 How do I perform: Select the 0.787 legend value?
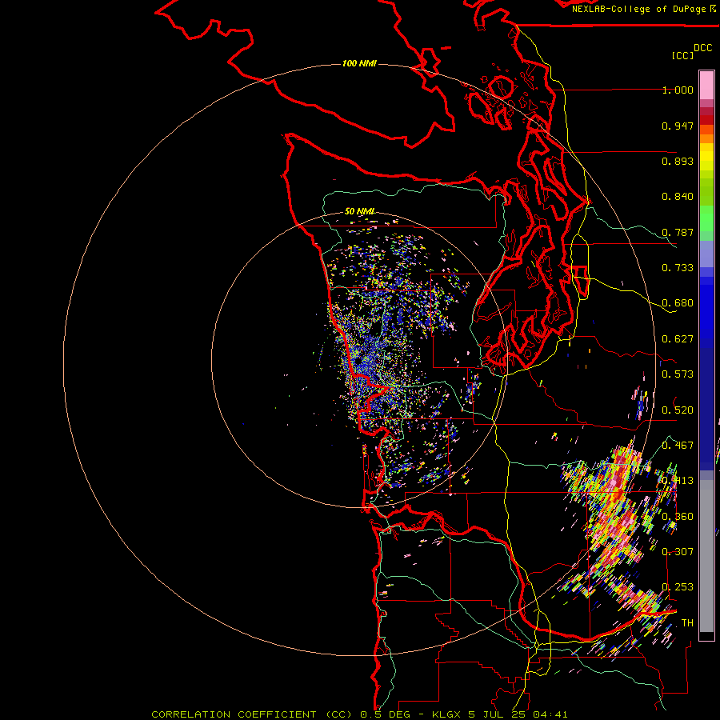tap(678, 232)
